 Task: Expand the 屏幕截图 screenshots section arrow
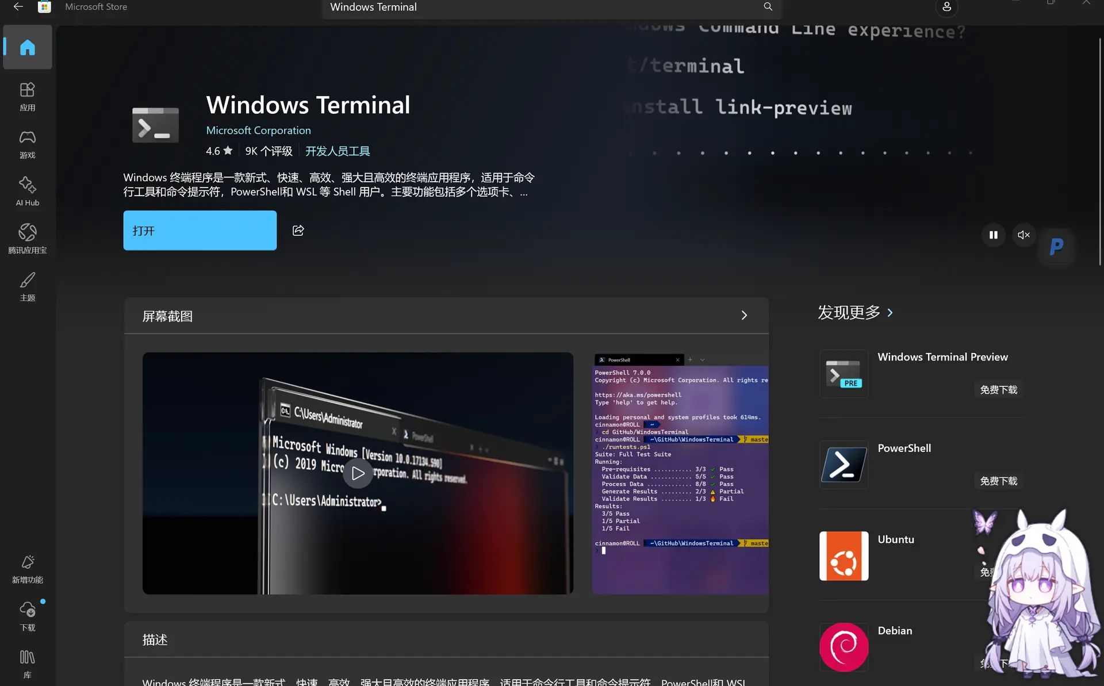[x=744, y=316]
